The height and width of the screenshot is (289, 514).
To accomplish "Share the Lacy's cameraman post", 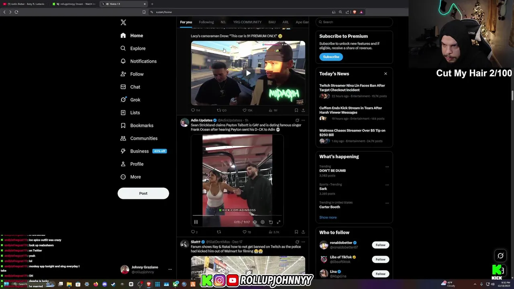I will pos(303,110).
